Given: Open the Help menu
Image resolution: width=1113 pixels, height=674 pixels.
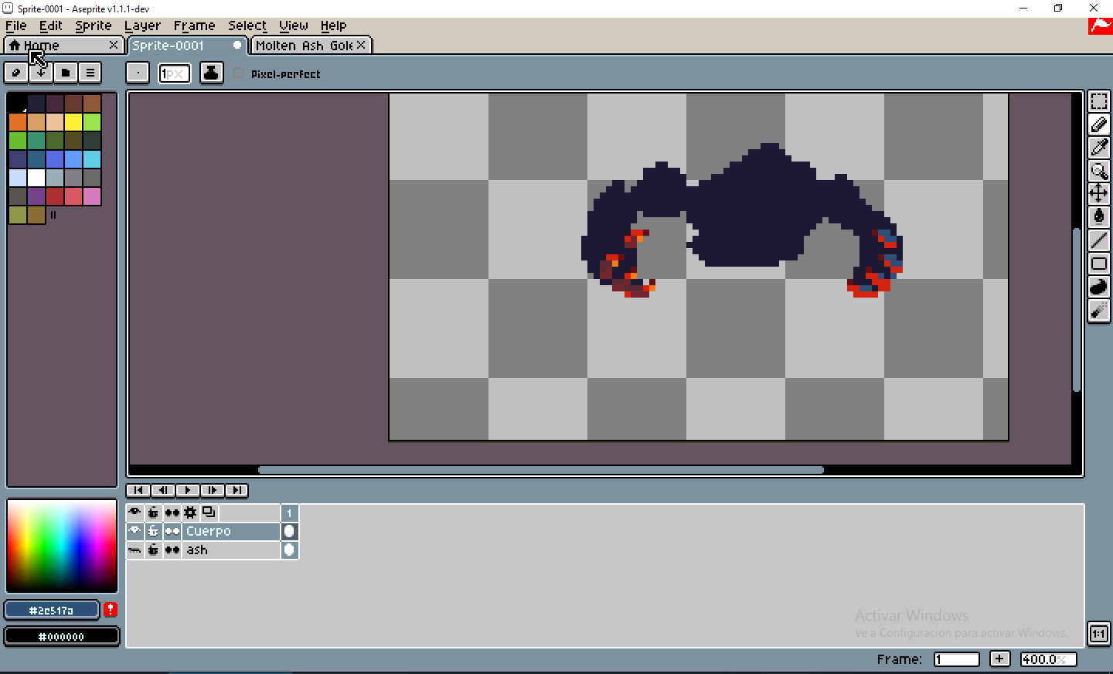Looking at the screenshot, I should point(334,26).
